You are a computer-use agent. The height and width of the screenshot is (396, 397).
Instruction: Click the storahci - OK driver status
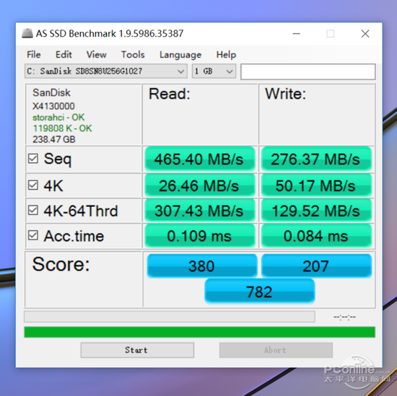pos(58,118)
